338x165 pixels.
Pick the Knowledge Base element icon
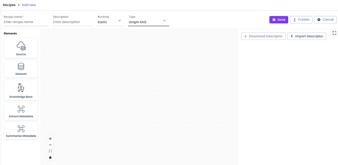pos(21,88)
